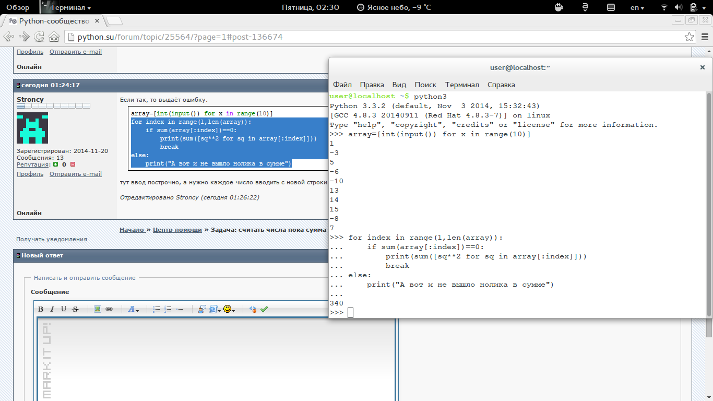Viewport: 713px width, 401px height.
Task: Click the green checkmark preview icon
Action: pyautogui.click(x=264, y=309)
